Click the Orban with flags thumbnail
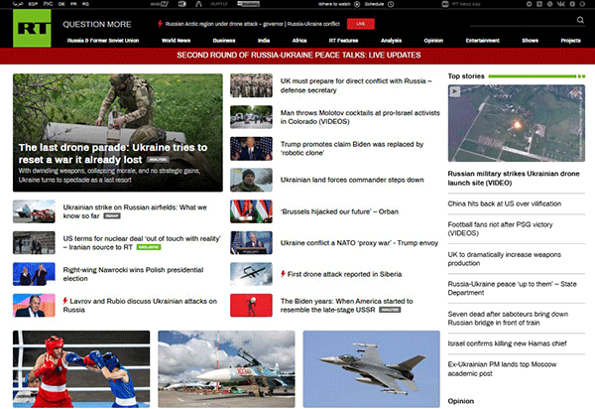 pyautogui.click(x=251, y=211)
